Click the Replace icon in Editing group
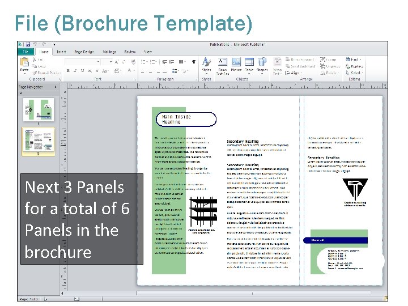 tap(347, 66)
